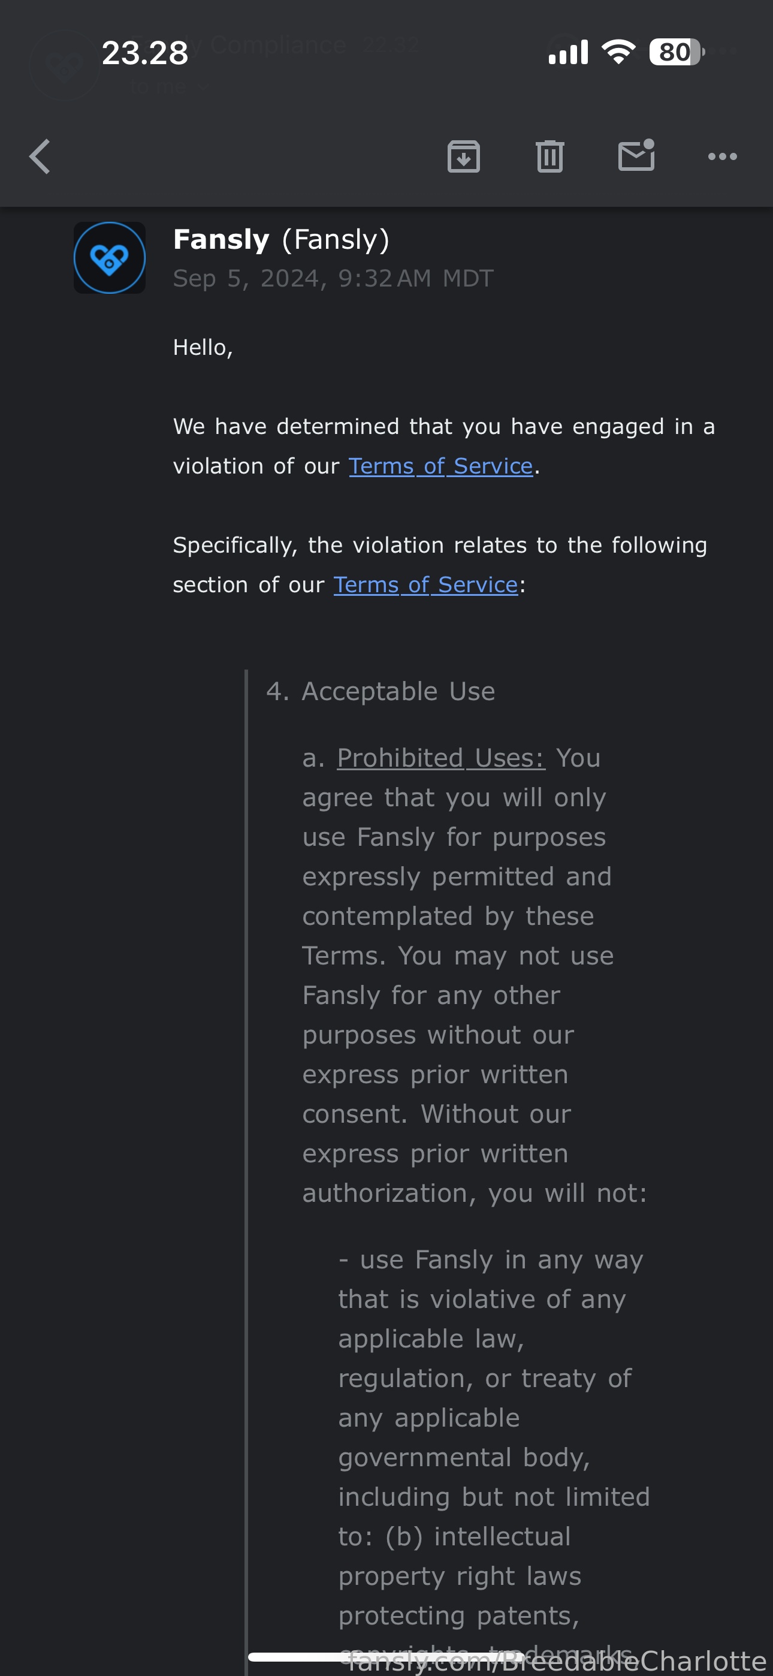The height and width of the screenshot is (1676, 773).
Task: Tap the "4. Acceptable Use" heading
Action: (x=381, y=691)
